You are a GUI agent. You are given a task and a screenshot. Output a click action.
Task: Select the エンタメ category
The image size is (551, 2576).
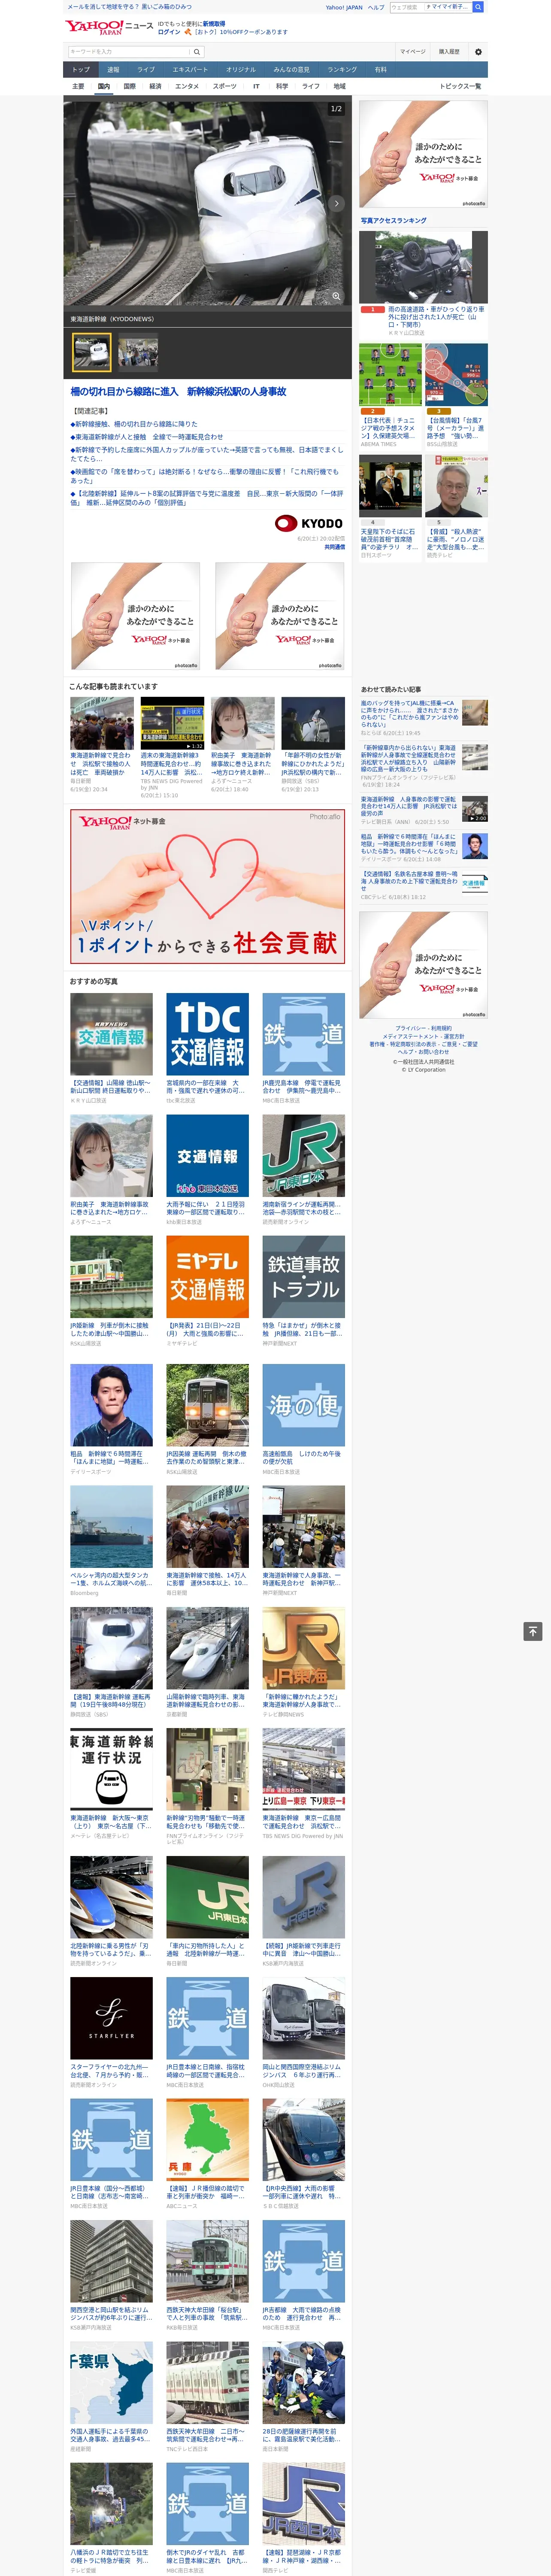click(187, 86)
